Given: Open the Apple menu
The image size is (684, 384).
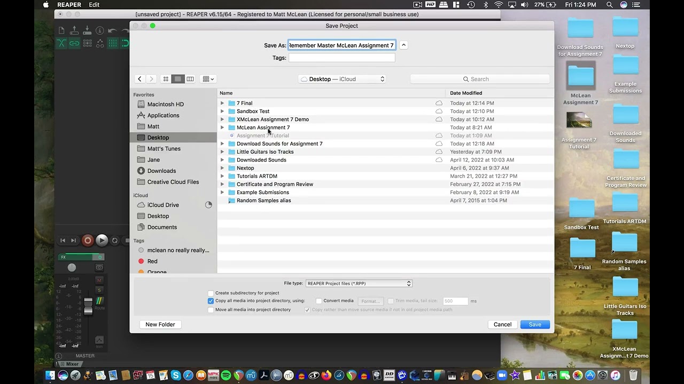Looking at the screenshot, I should pos(46,5).
